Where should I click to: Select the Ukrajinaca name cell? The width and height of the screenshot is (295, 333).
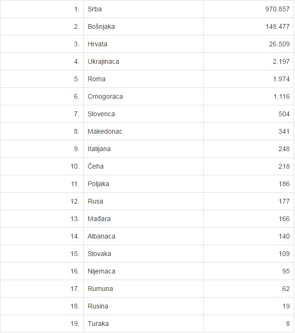[103, 61]
